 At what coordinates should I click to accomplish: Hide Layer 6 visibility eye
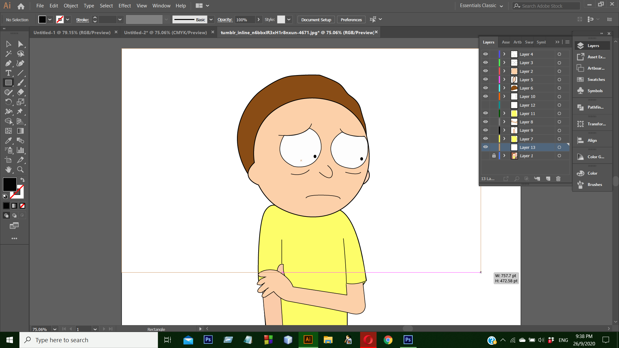coord(486,88)
